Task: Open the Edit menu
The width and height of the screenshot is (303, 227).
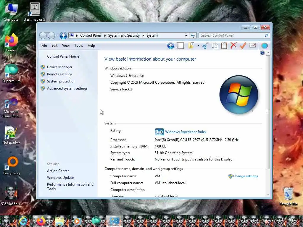Action: point(54,46)
